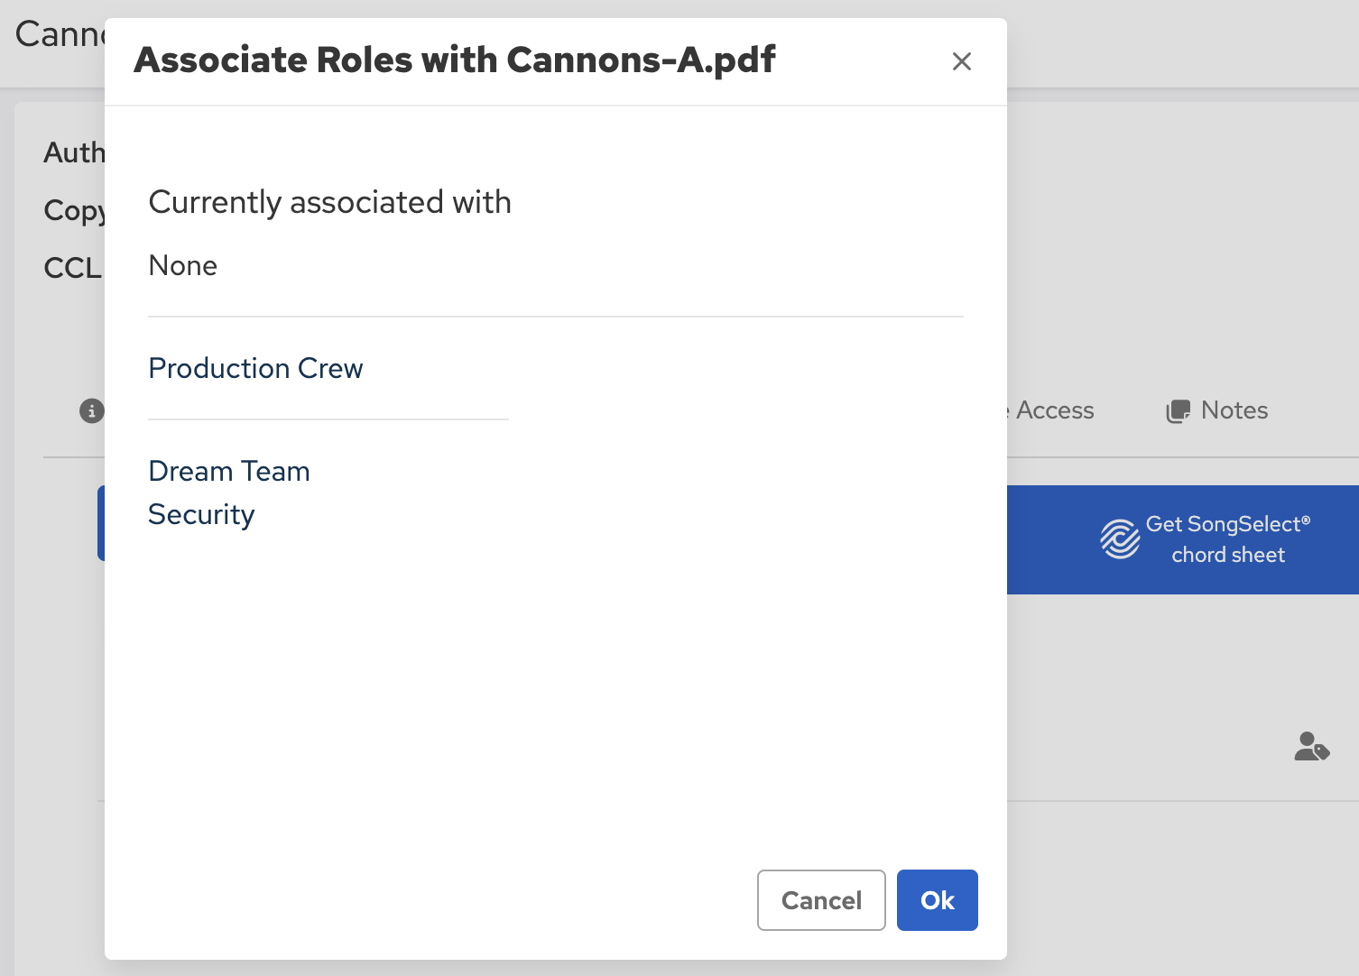Click the partially hidden Auth label
The width and height of the screenshot is (1359, 976).
(74, 152)
